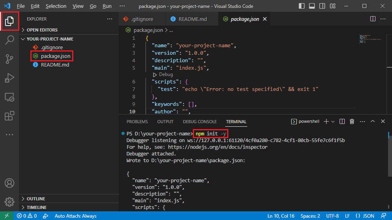The height and width of the screenshot is (220, 392).
Task: Open Remote Explorer in activity bar
Action: pos(9,97)
